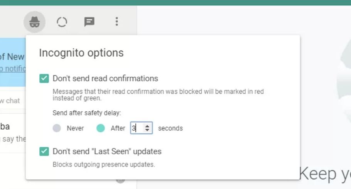Click the "Send after safety delay" label
The image size is (351, 189).
click(87, 113)
